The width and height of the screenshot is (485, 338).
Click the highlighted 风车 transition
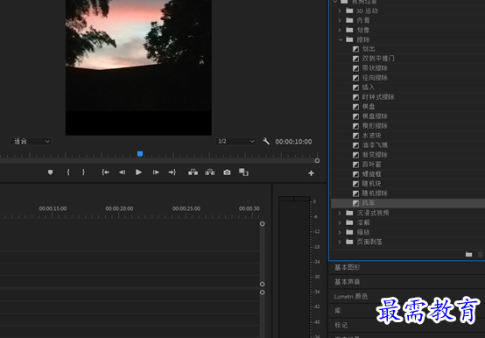[x=369, y=203]
